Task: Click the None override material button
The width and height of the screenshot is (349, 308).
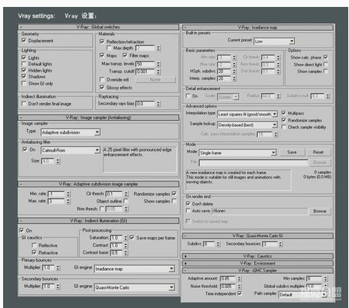Action: 155,79
